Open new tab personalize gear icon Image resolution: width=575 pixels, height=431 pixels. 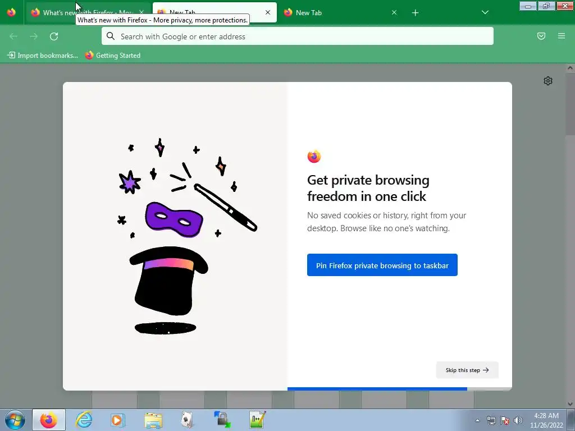click(x=548, y=81)
